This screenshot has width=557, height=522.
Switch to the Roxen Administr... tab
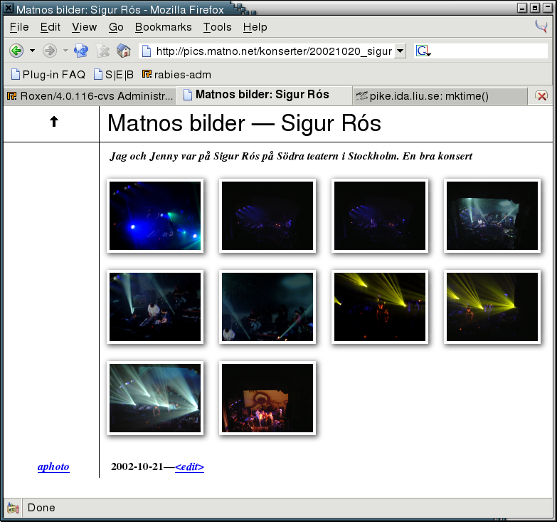pyautogui.click(x=90, y=95)
